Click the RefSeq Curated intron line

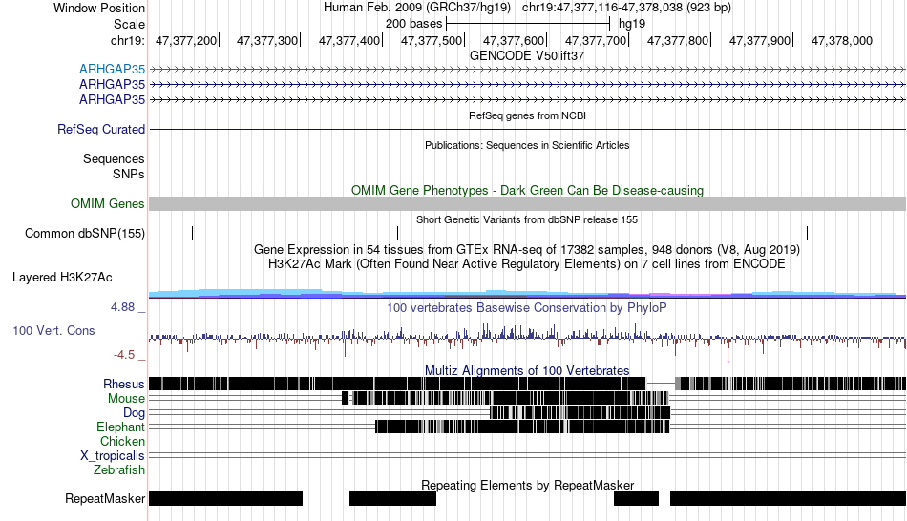pyautogui.click(x=528, y=129)
